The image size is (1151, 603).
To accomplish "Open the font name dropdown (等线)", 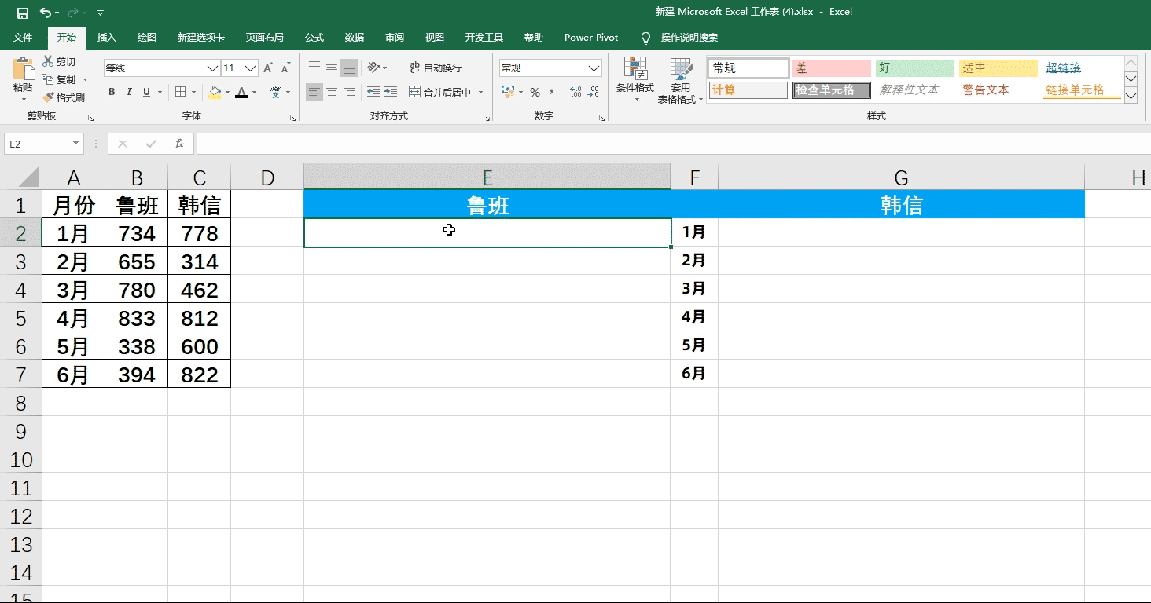I will point(212,68).
